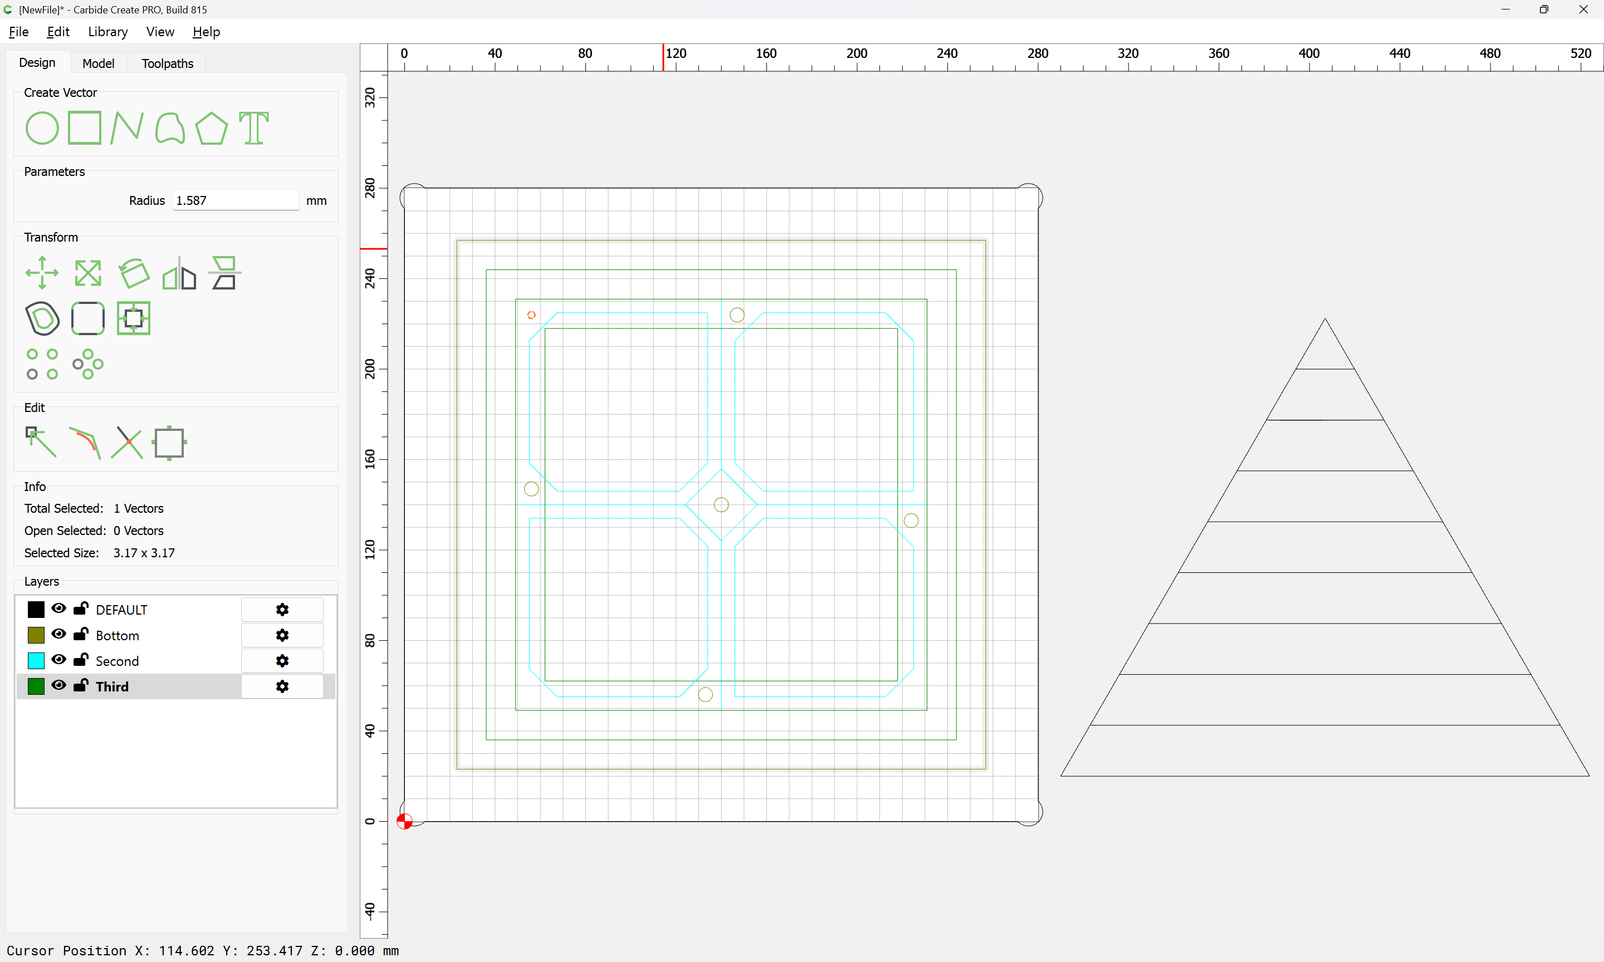
Task: Activate the Rotate transform tool
Action: pyautogui.click(x=134, y=273)
